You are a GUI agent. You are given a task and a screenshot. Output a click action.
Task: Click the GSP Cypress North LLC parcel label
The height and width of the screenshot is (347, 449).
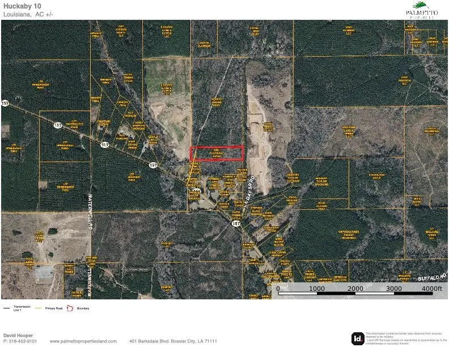121,31
